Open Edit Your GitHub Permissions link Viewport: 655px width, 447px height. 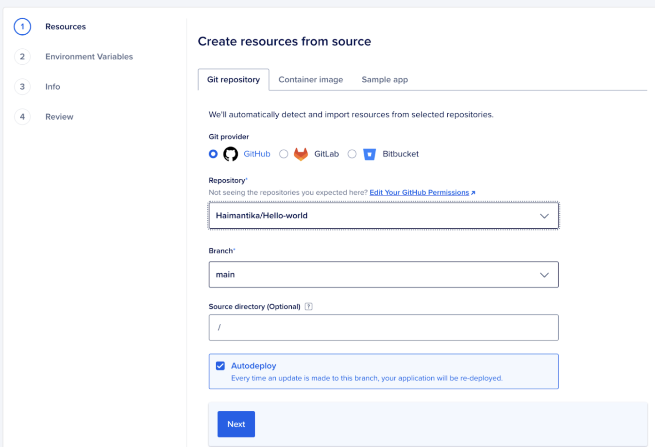(x=419, y=193)
